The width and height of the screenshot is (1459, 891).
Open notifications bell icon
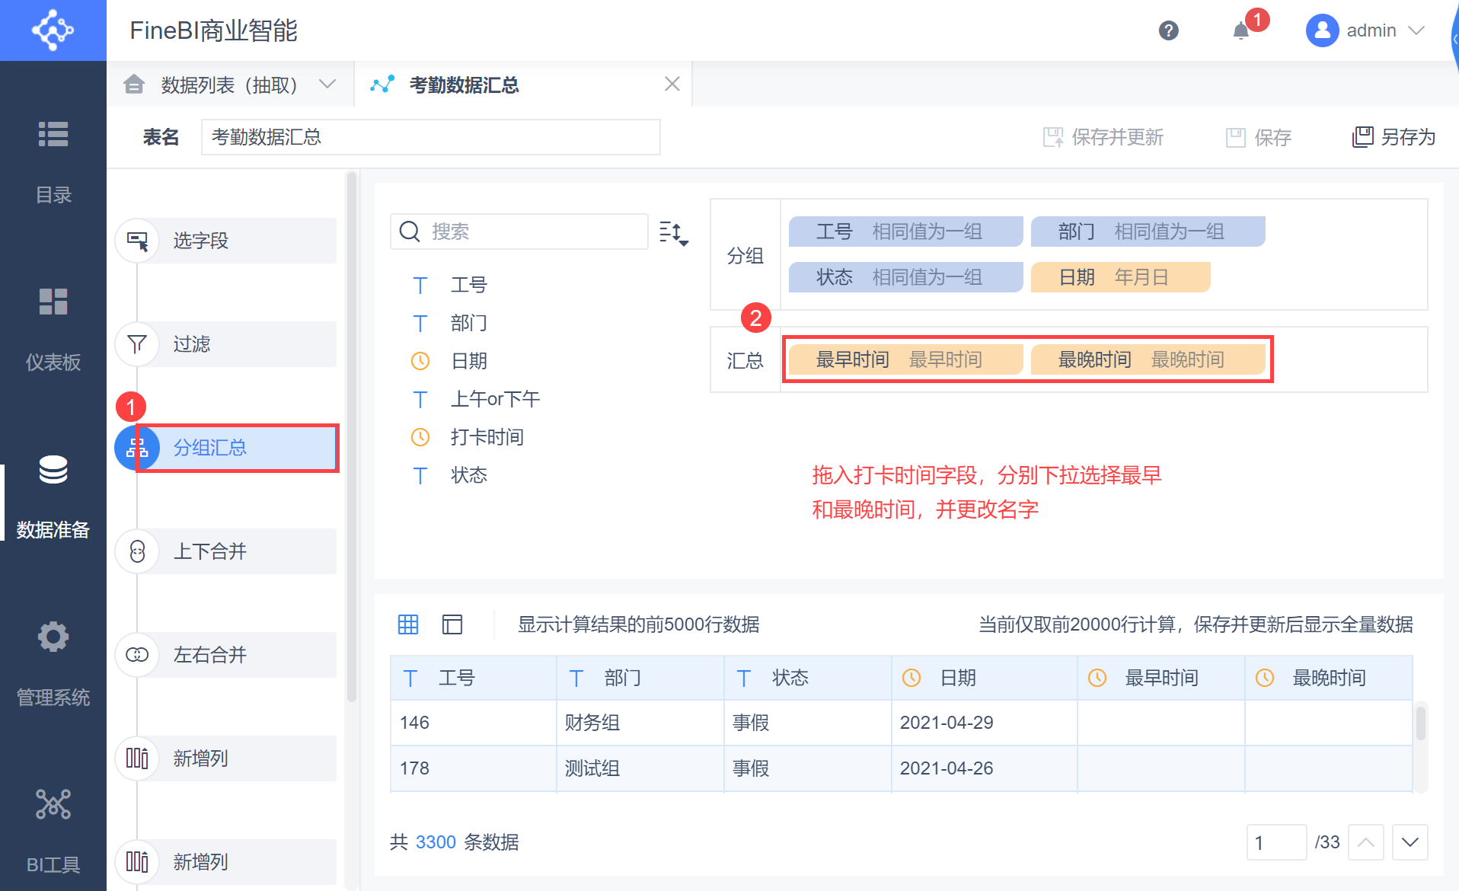1241,30
